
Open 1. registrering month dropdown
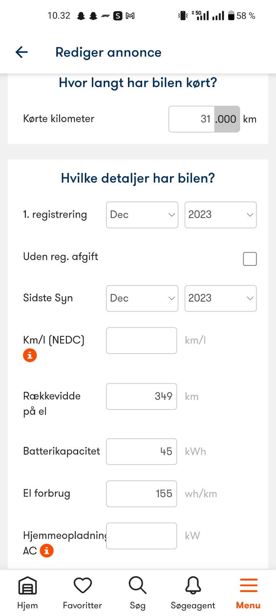point(142,215)
